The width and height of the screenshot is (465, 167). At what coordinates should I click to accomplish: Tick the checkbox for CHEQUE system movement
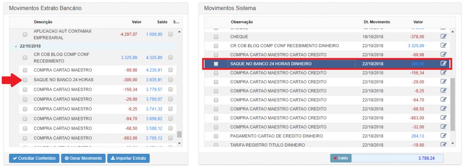pos(216,37)
